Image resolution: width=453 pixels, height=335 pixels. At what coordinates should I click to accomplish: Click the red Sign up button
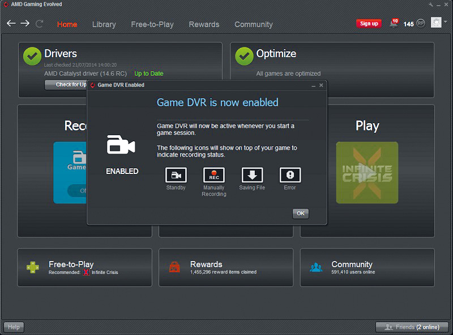coord(369,24)
